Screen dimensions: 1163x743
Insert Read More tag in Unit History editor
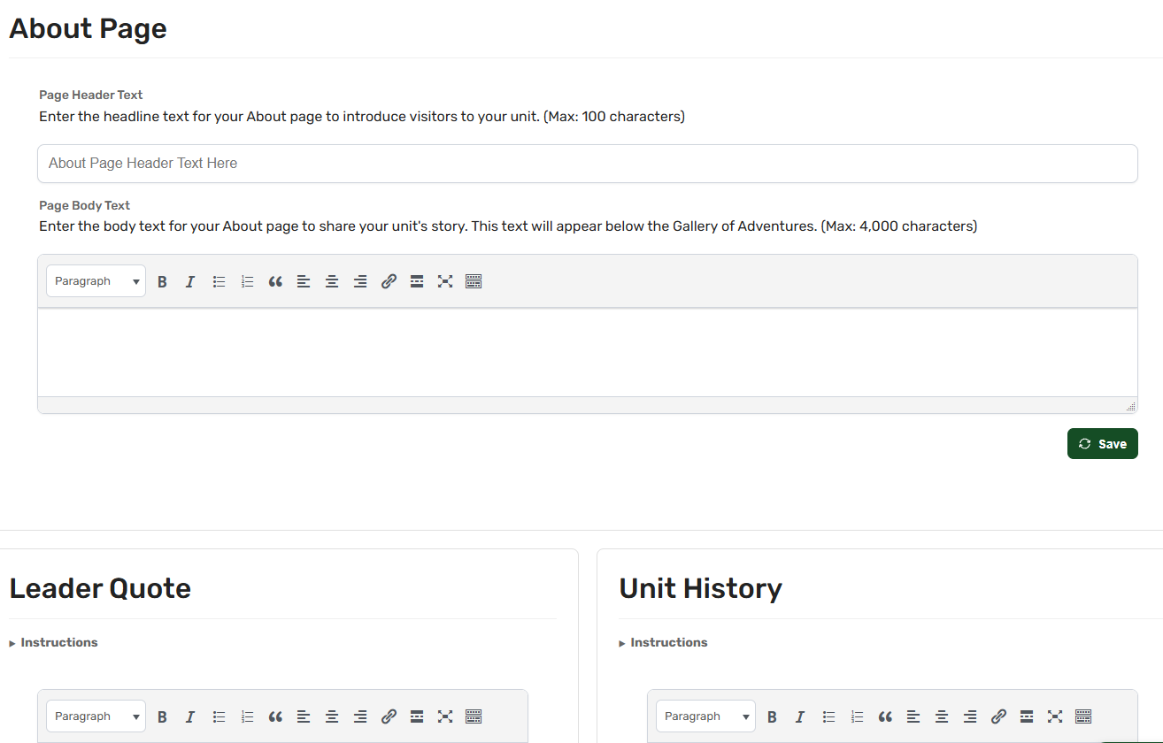click(1027, 716)
